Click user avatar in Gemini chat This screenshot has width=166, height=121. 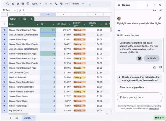coord(119,19)
